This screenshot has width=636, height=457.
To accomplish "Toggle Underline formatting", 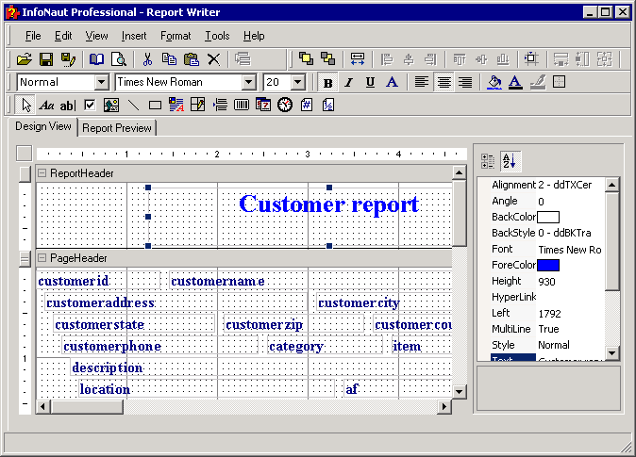I will 370,83.
